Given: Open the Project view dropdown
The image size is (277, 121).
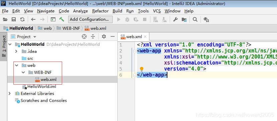Looking at the screenshot, I should pos(35,37).
